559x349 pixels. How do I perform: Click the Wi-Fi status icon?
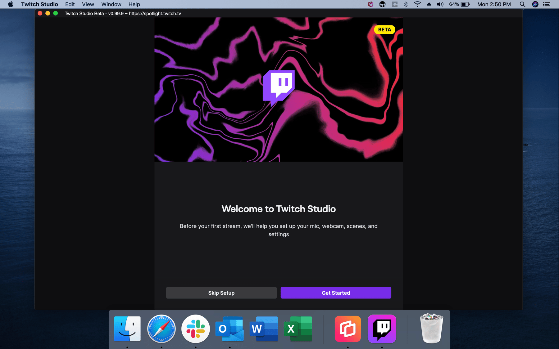click(x=417, y=4)
